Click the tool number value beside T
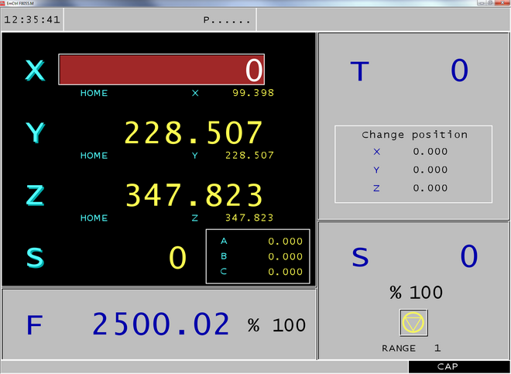The width and height of the screenshot is (511, 374). pos(459,71)
